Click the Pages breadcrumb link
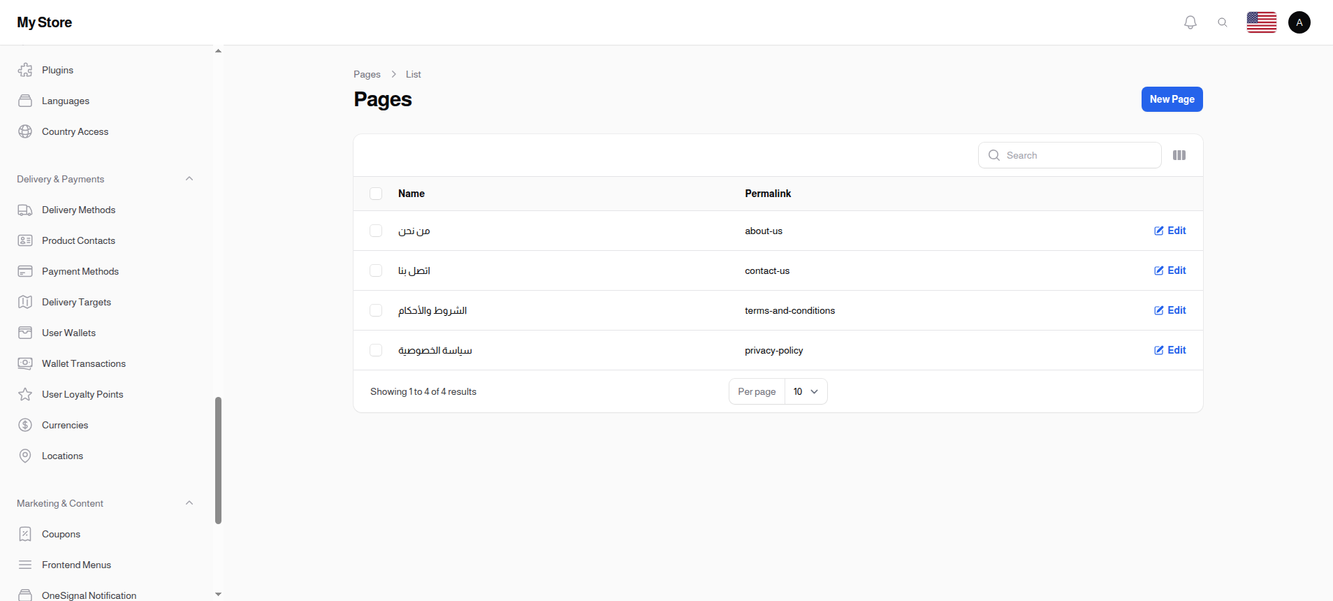The height and width of the screenshot is (601, 1333). point(367,74)
